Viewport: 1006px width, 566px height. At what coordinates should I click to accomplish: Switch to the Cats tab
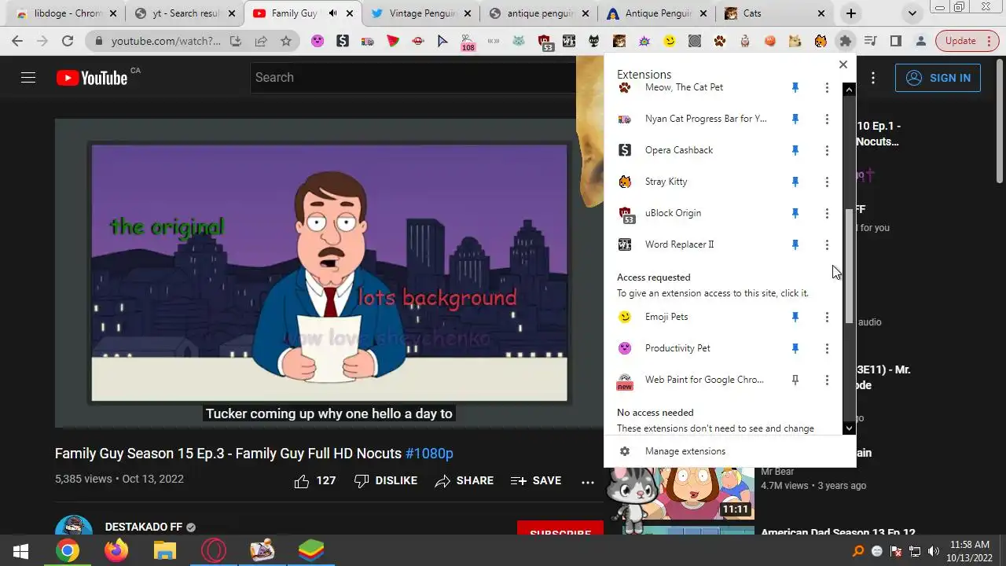[775, 13]
